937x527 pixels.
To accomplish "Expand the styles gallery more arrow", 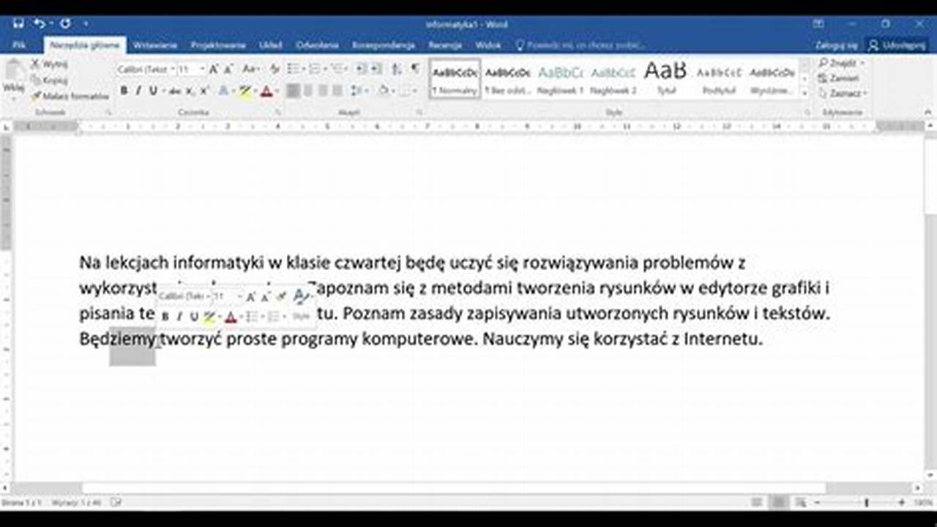I will tap(805, 94).
